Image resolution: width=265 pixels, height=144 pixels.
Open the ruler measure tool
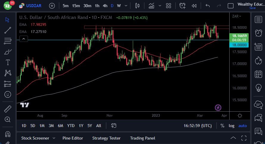pos(8,109)
